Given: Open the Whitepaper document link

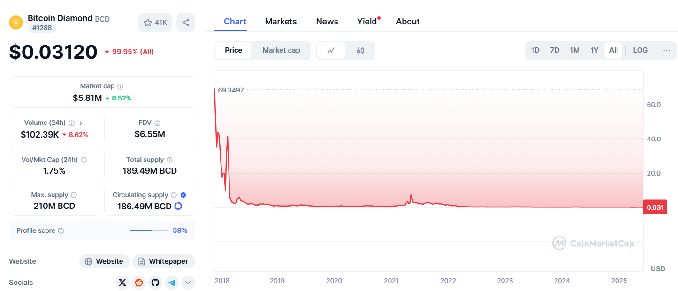Looking at the screenshot, I should (164, 261).
